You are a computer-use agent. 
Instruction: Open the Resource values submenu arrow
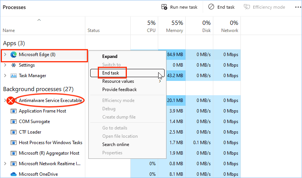tap(160, 81)
